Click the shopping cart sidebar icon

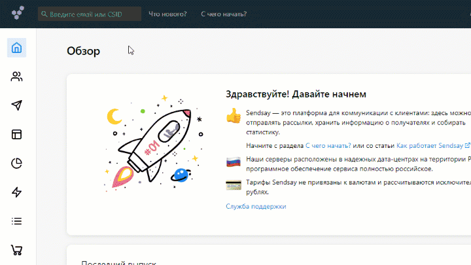[x=17, y=250]
